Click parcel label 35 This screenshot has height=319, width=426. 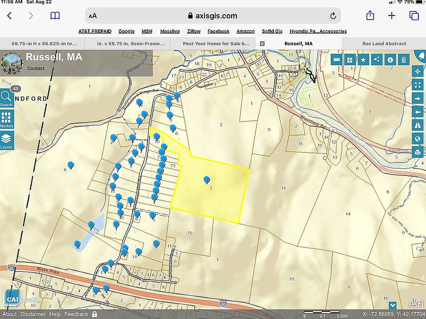click(291, 279)
